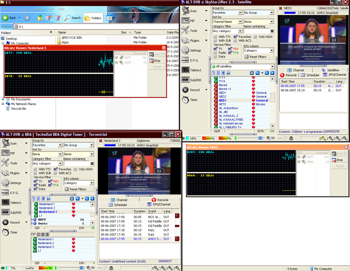Click the blue undo arrow above Terrestrial channel list
Viewport: 350px width, 271px height.
point(77,199)
